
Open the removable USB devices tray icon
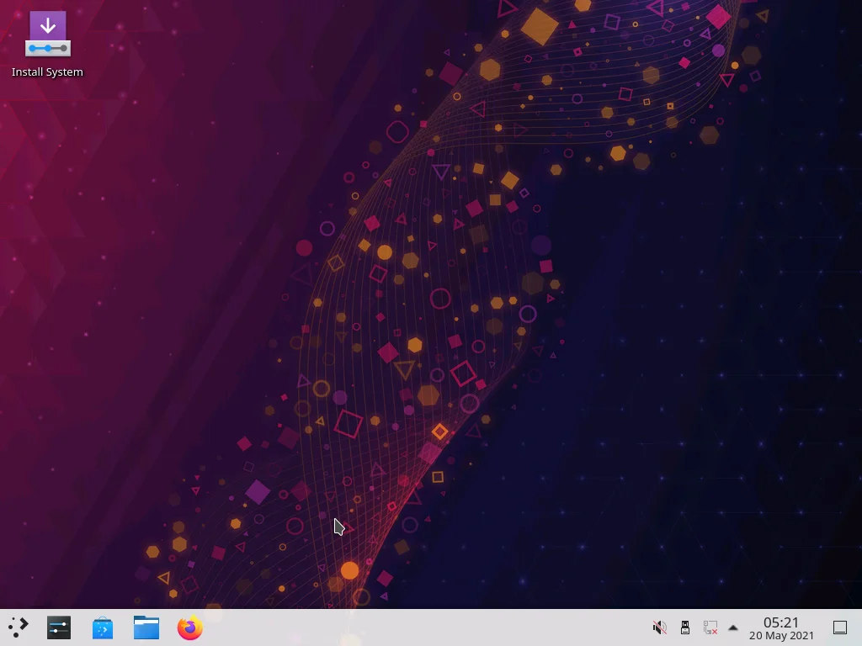[685, 627]
